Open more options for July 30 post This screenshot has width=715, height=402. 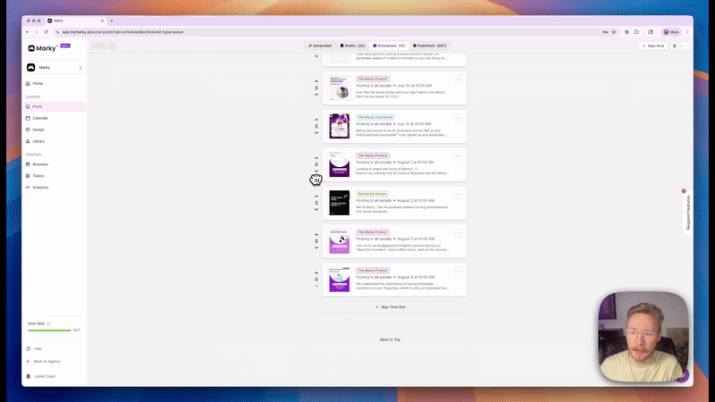[x=458, y=80]
